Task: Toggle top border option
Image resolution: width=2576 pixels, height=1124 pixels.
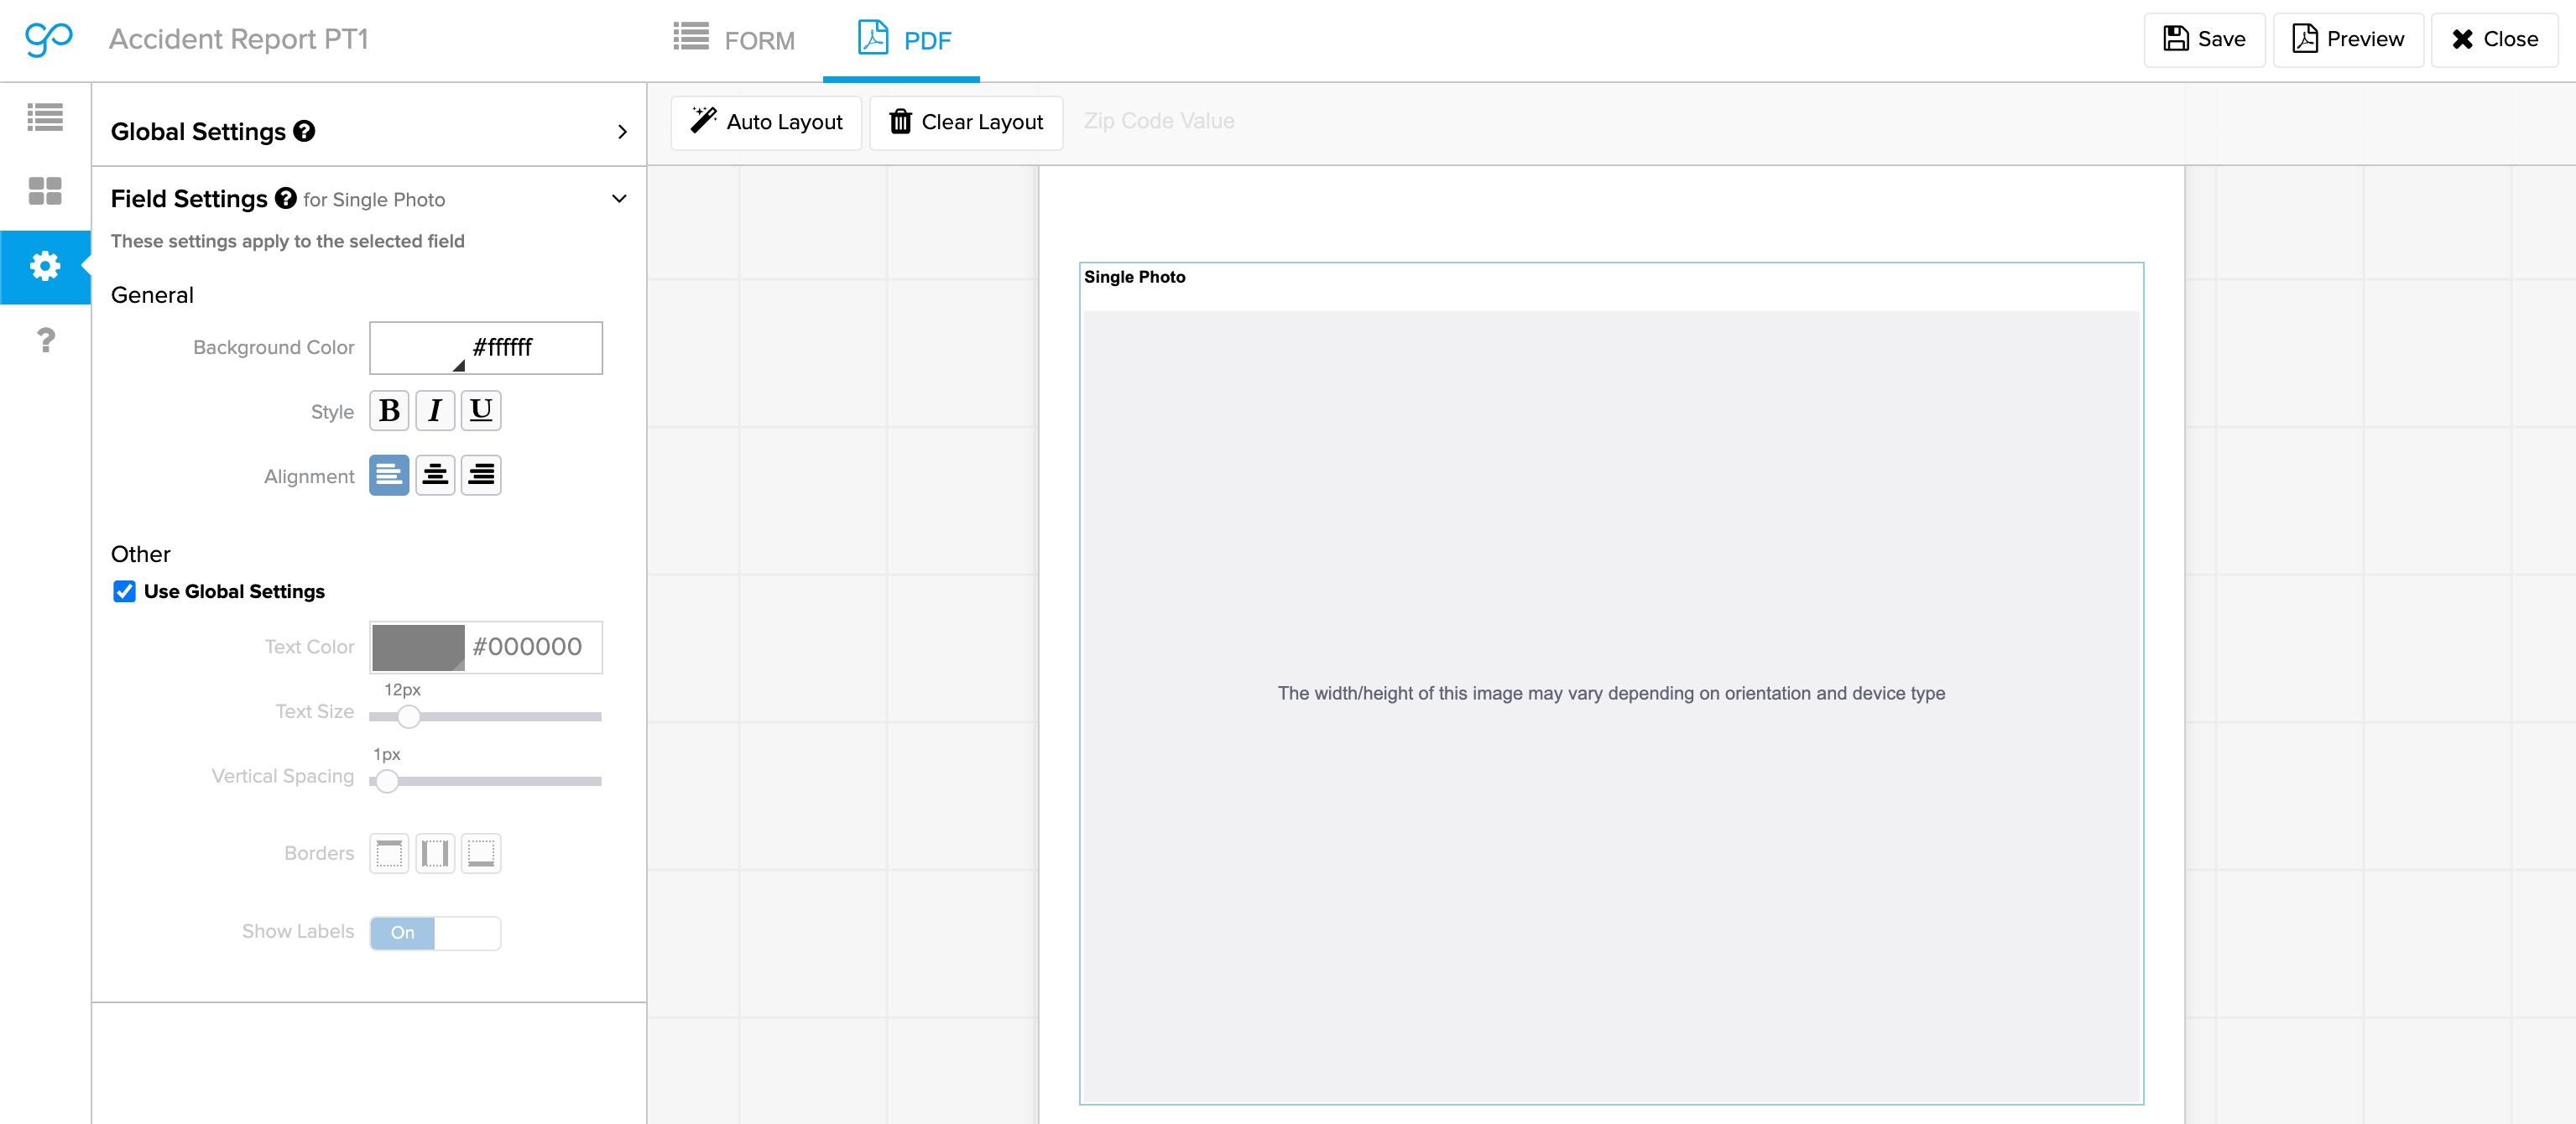Action: click(x=389, y=853)
